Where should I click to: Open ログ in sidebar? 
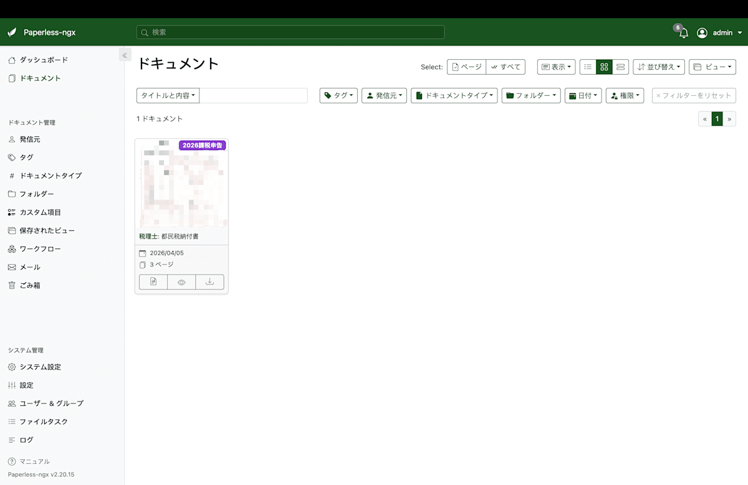coord(21,440)
